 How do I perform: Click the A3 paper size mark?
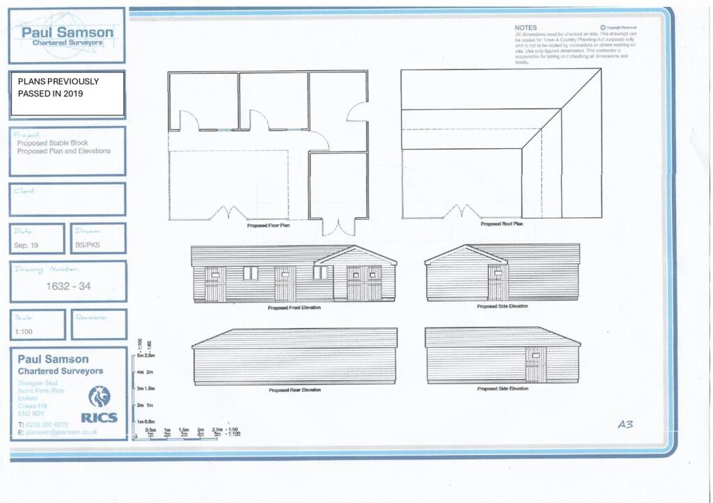625,424
